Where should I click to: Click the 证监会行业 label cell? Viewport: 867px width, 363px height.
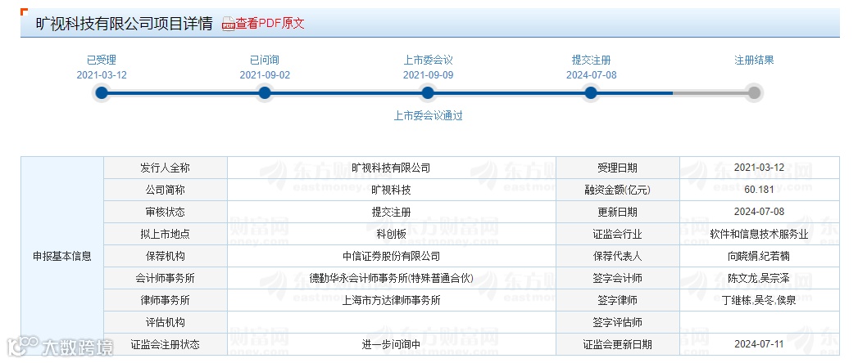tap(618, 234)
